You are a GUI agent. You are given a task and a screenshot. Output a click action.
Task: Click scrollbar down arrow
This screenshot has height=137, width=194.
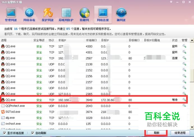tap(192, 127)
